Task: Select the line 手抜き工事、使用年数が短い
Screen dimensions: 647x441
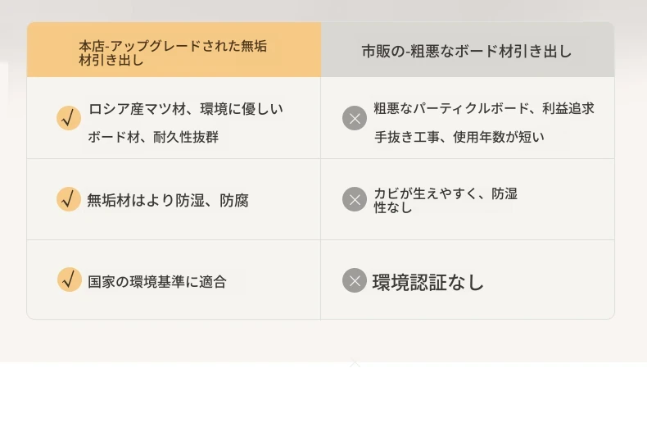Action: coord(459,137)
